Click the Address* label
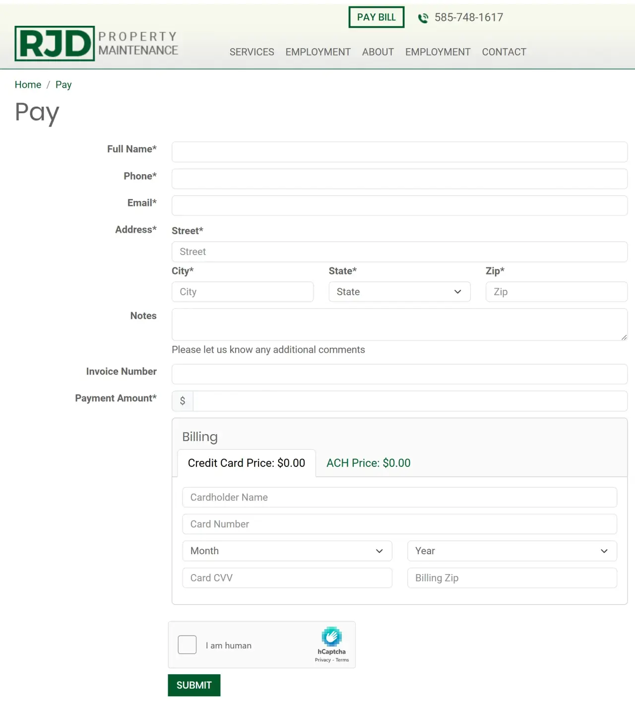The height and width of the screenshot is (715, 635). 136,229
